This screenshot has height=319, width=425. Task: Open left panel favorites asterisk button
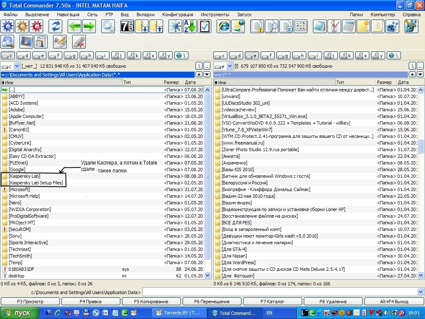[199, 75]
